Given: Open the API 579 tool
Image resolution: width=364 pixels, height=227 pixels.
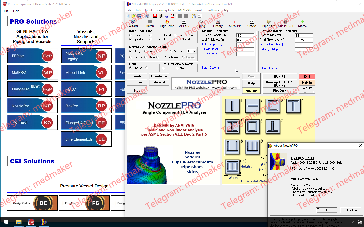Looking at the screenshot, I should [x=184, y=24].
